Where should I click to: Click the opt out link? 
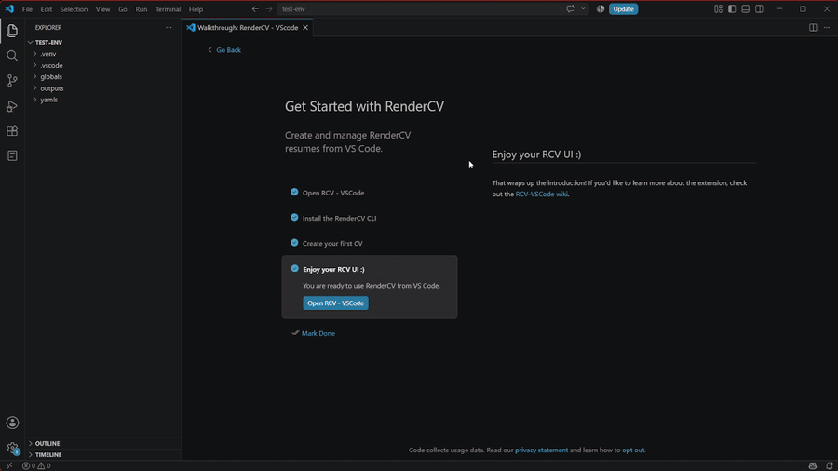pos(633,451)
